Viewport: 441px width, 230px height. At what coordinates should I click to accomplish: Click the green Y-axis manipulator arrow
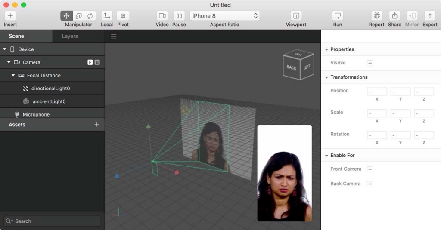pos(148,126)
